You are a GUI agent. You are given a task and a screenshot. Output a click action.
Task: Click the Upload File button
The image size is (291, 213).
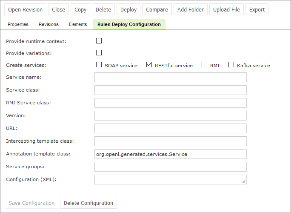coord(226,10)
